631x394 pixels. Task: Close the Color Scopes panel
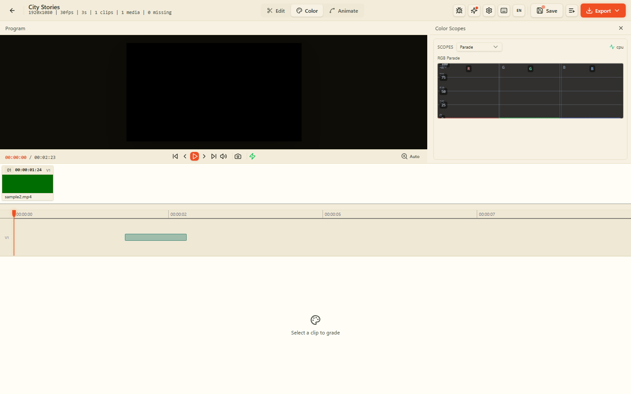coord(621,28)
